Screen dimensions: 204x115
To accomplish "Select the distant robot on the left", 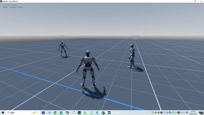I will (63, 49).
